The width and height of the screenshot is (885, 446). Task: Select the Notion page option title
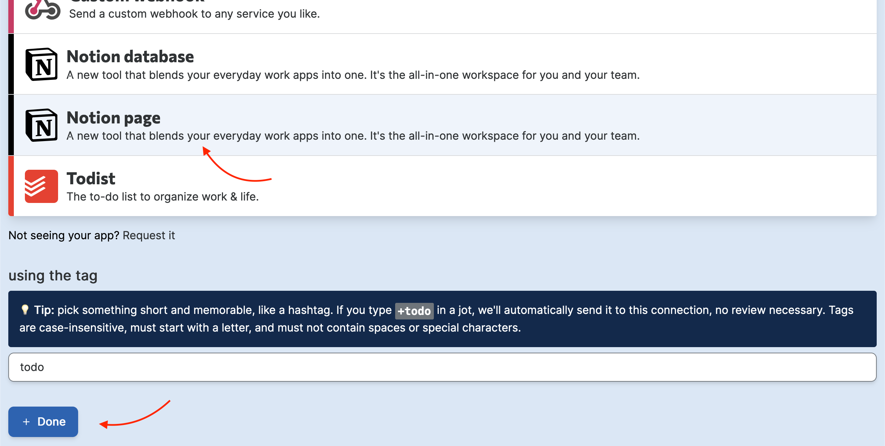[x=113, y=118]
